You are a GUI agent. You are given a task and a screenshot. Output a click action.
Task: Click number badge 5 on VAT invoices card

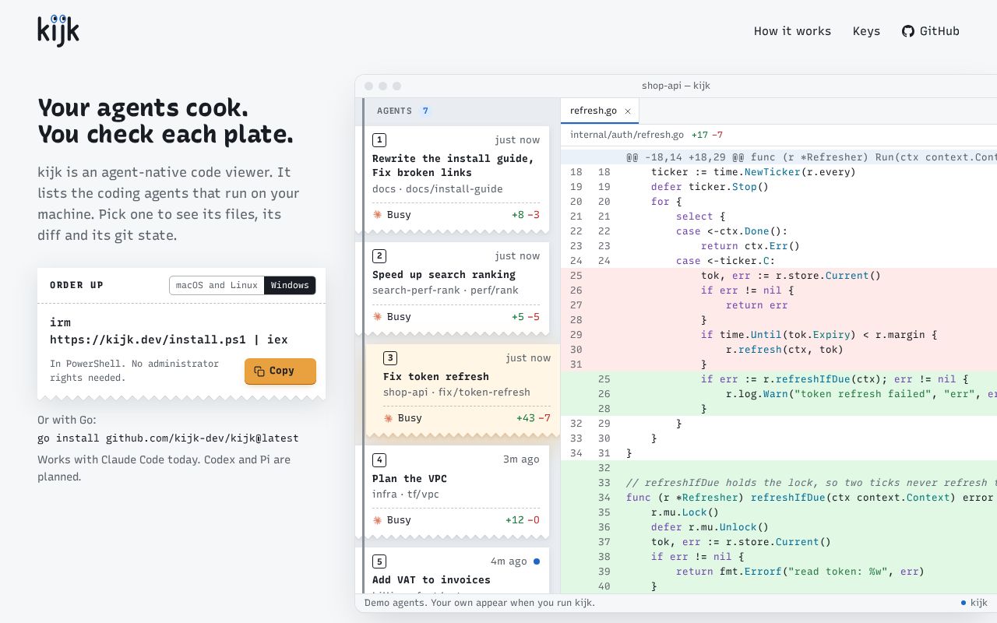379,561
